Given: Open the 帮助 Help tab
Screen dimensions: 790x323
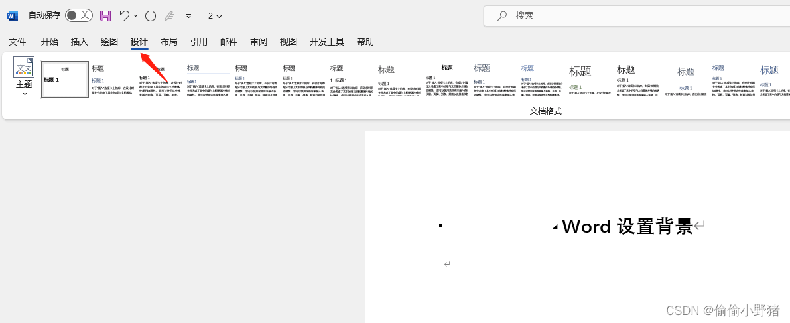Looking at the screenshot, I should 365,42.
